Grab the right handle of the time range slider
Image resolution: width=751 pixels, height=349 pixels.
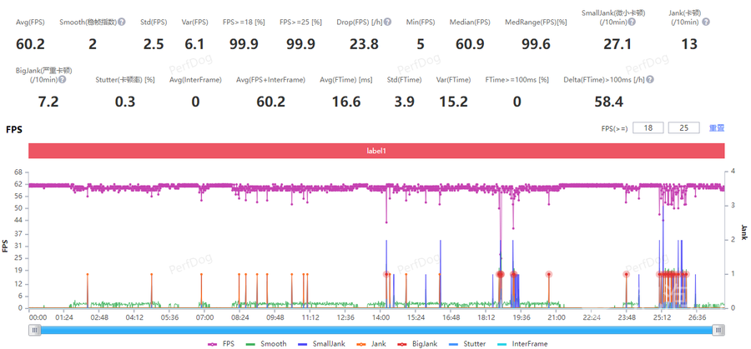coord(718,330)
